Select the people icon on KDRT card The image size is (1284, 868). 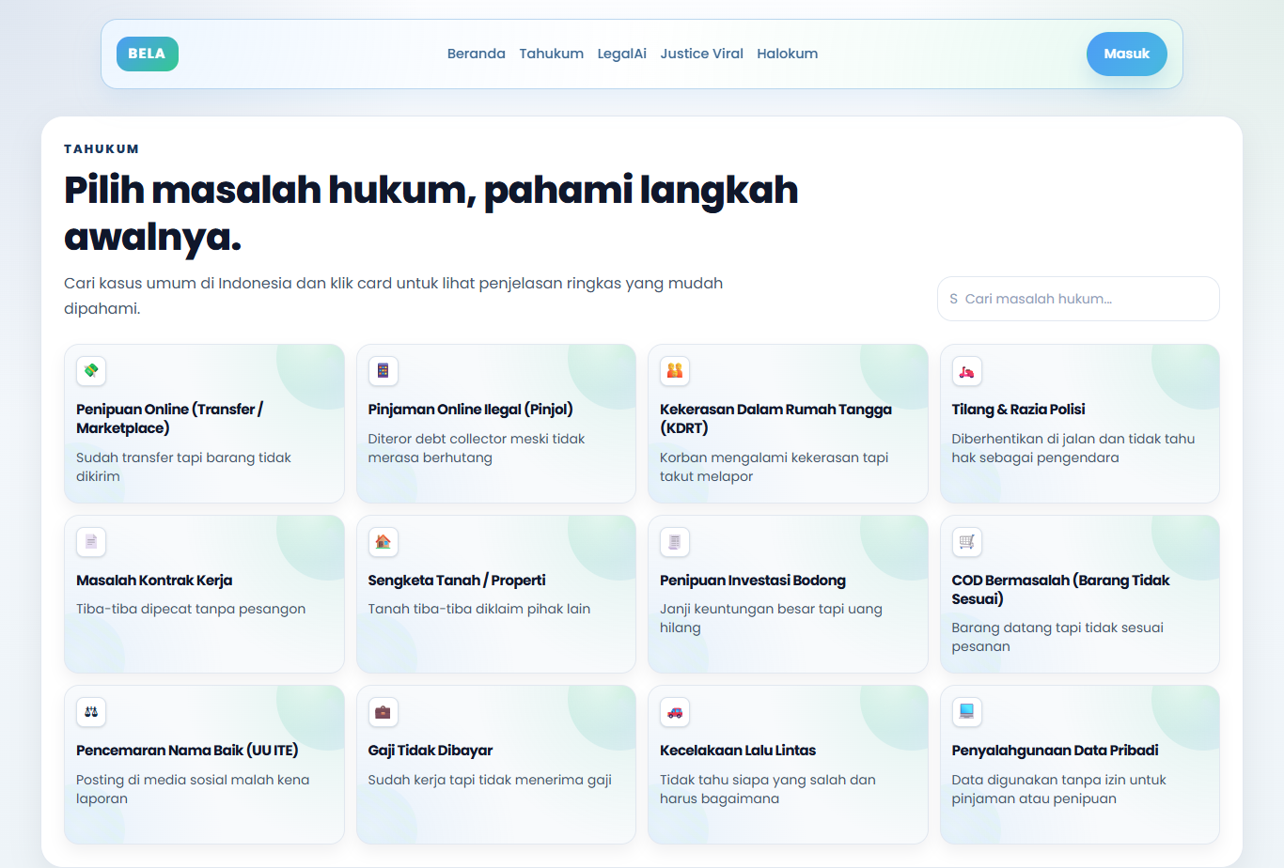[x=675, y=371]
